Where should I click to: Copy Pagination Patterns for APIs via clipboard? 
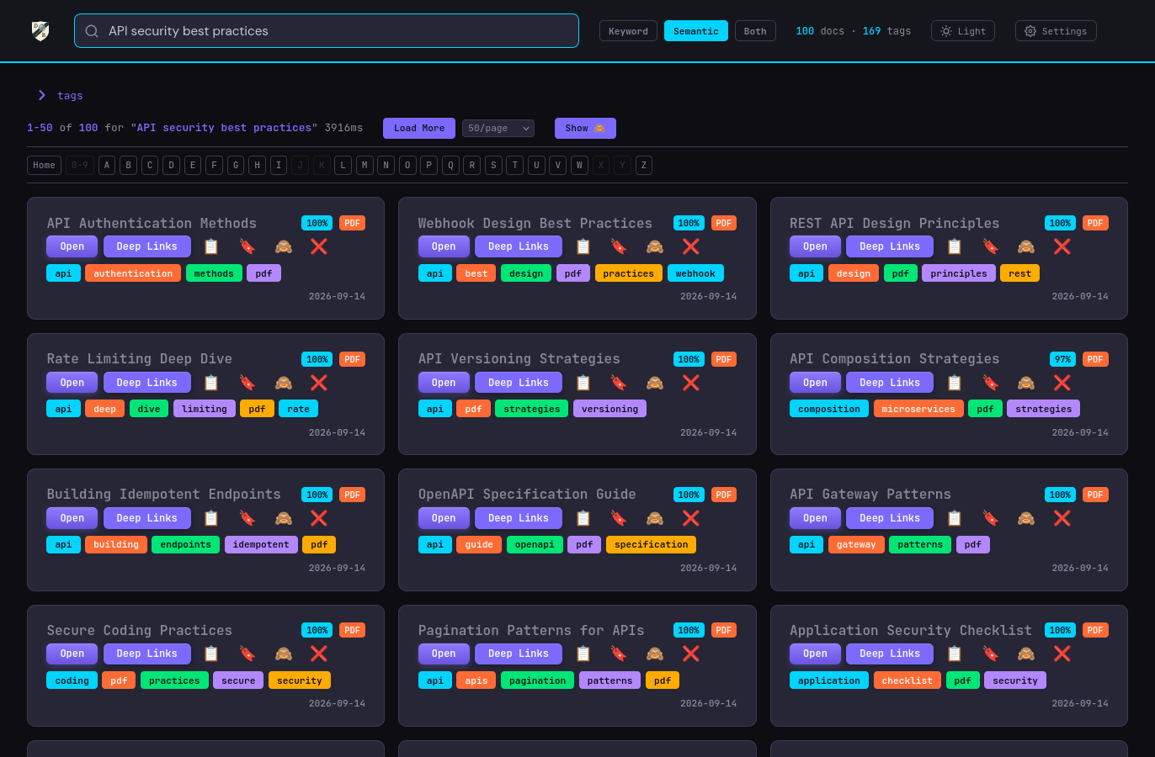tap(583, 654)
